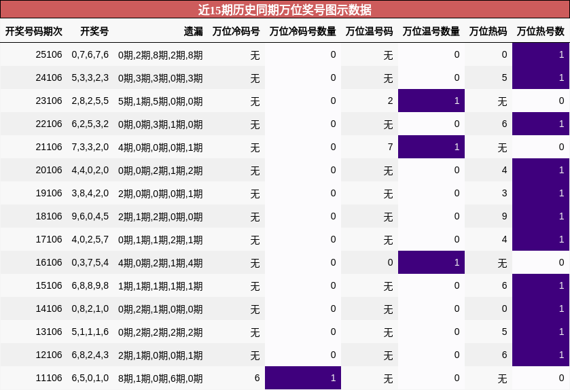The width and height of the screenshot is (570, 390).
Task: Click winning numbers 5,3,3,2,3
Action: click(x=90, y=77)
